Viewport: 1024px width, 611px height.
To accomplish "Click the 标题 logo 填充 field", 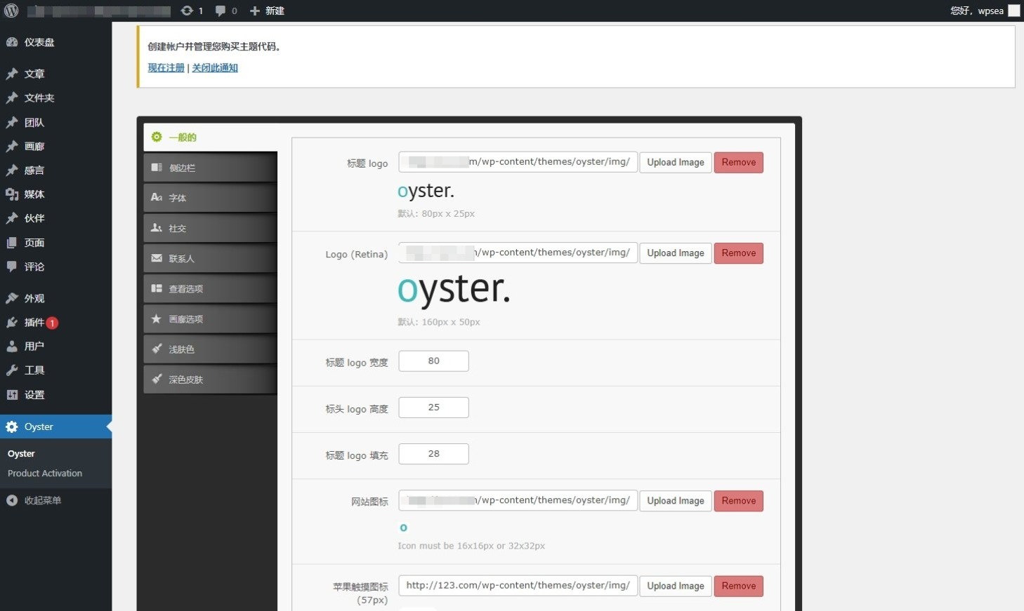I will click(433, 454).
